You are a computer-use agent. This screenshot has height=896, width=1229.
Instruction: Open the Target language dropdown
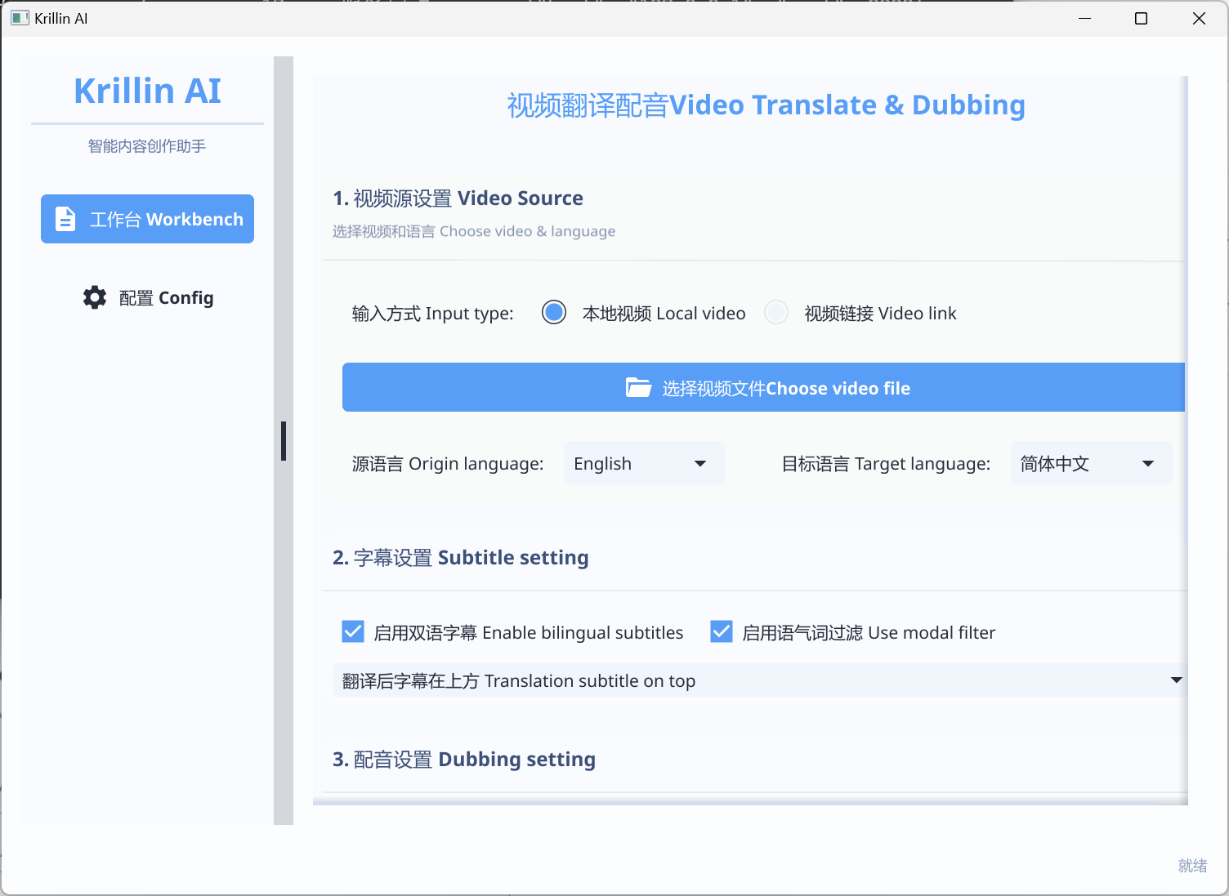(1091, 463)
